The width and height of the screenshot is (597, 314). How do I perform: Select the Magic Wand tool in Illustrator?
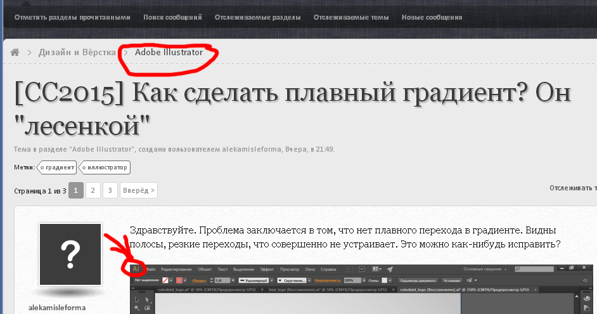[x=136, y=308]
